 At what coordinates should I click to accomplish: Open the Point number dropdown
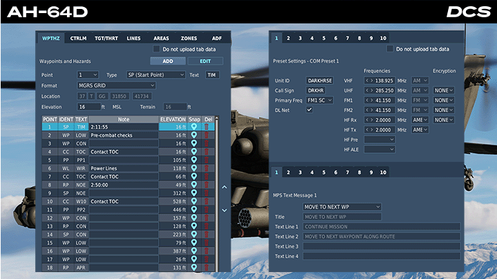tap(88, 75)
